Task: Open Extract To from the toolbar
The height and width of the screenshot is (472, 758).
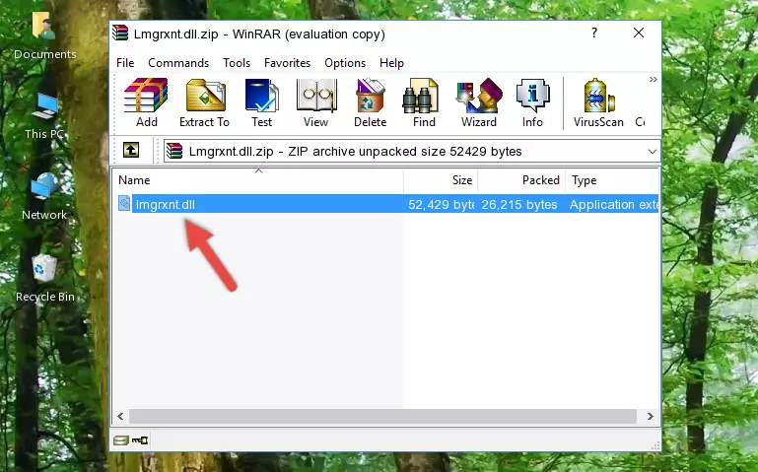Action: click(204, 102)
